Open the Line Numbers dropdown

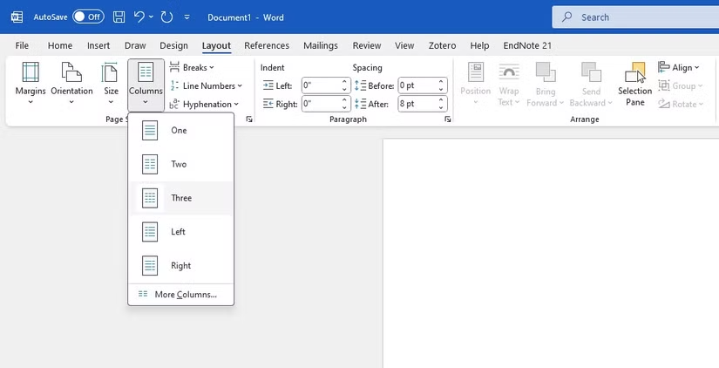pyautogui.click(x=206, y=85)
